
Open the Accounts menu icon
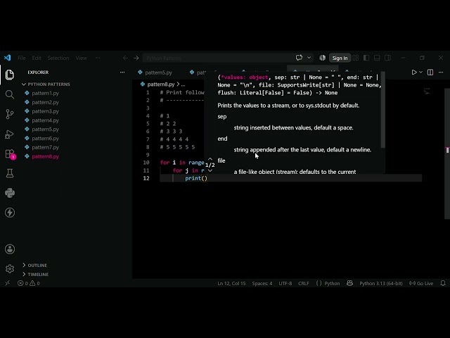(x=9, y=249)
